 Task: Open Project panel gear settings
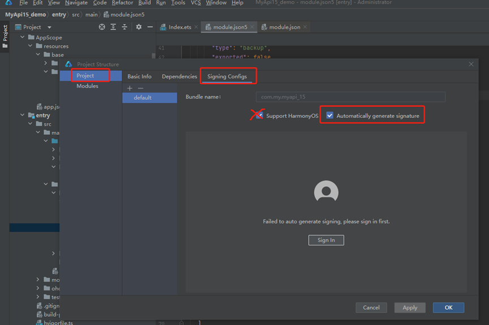[x=139, y=27]
